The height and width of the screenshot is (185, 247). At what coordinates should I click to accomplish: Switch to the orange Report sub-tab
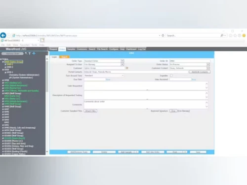point(64,57)
